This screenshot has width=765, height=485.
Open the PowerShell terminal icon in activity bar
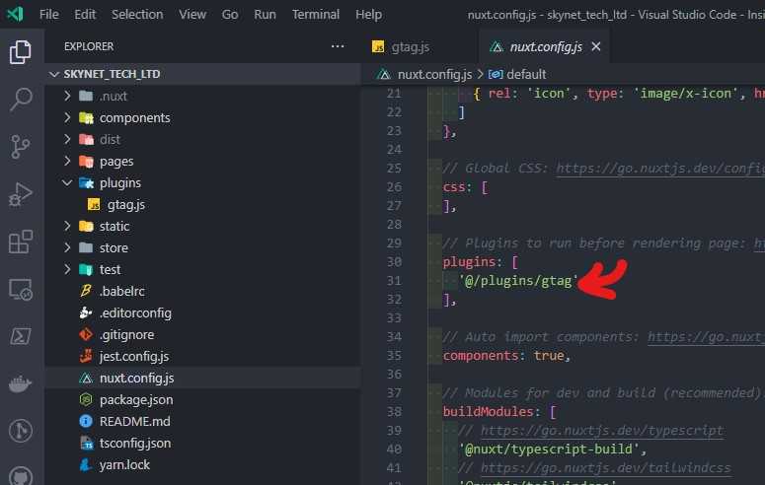tap(20, 336)
